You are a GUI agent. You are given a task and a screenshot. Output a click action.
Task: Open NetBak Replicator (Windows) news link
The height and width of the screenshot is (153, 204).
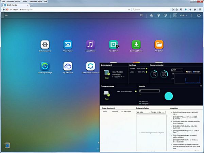185,136
